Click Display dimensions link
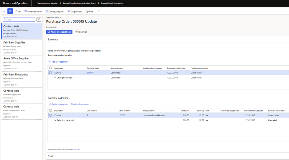 (79, 104)
